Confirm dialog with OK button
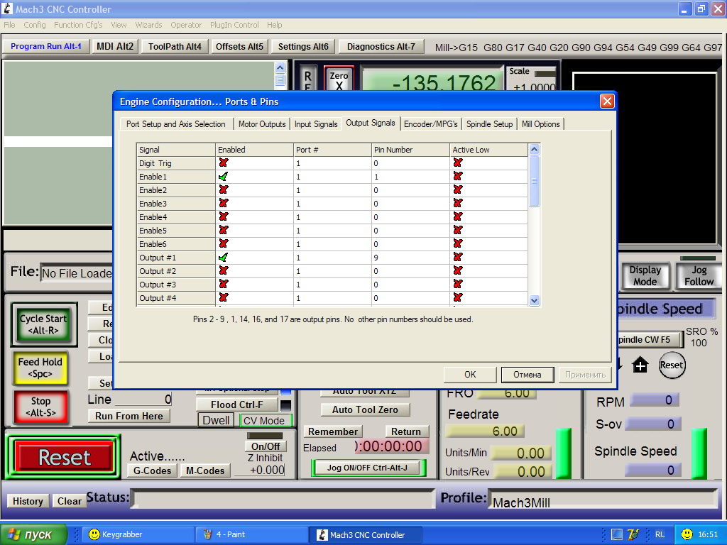 coord(470,375)
